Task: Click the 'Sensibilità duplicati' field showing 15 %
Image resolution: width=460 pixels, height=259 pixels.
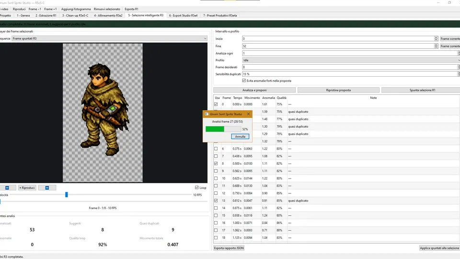Action: pyautogui.click(x=350, y=74)
